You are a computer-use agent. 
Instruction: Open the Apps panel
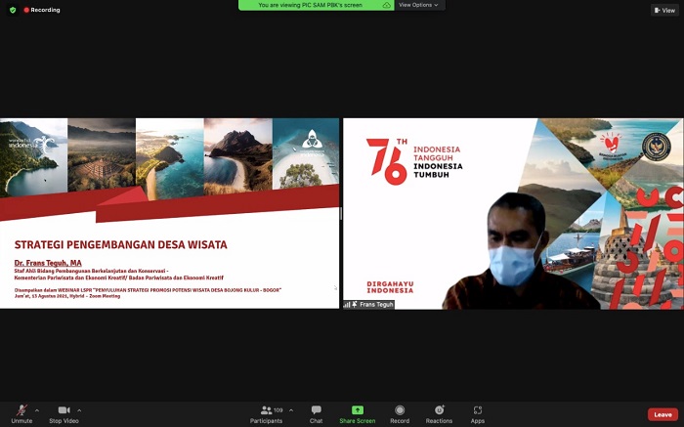tap(477, 412)
